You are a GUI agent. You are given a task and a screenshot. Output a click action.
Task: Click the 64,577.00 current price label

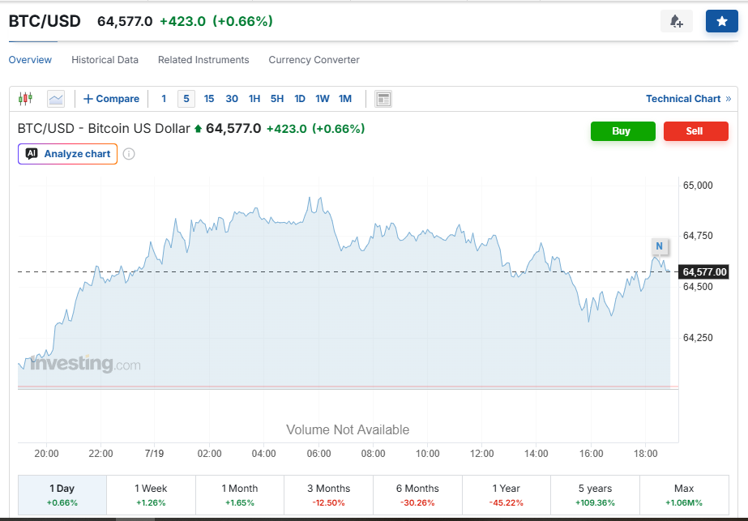(704, 272)
